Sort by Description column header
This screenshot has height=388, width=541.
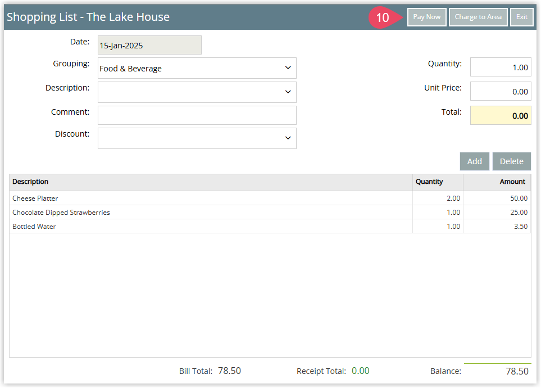click(x=211, y=182)
